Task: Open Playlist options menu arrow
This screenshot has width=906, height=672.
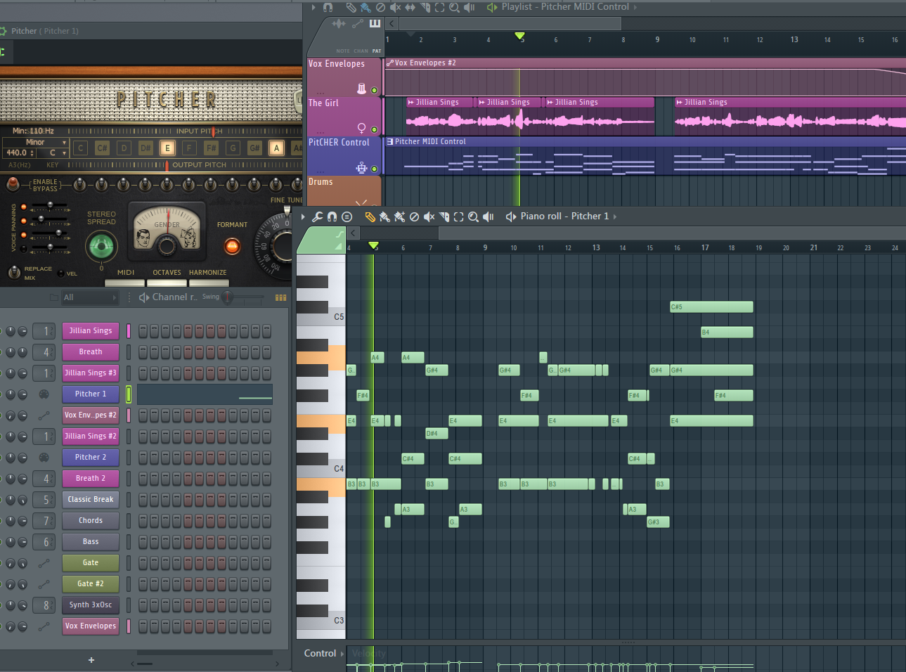Action: [313, 7]
